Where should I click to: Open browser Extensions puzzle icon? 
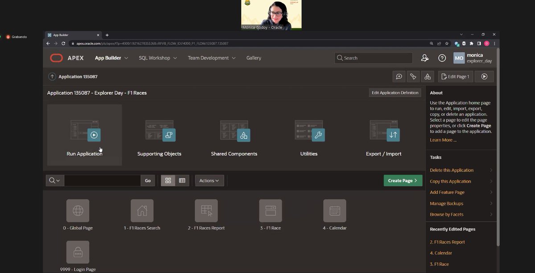pos(471,43)
